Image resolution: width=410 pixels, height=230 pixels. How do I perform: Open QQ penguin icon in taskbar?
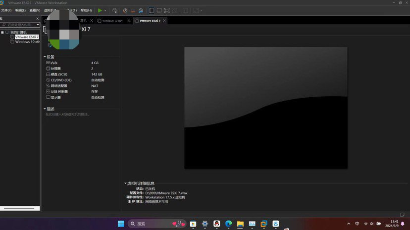[x=216, y=224]
